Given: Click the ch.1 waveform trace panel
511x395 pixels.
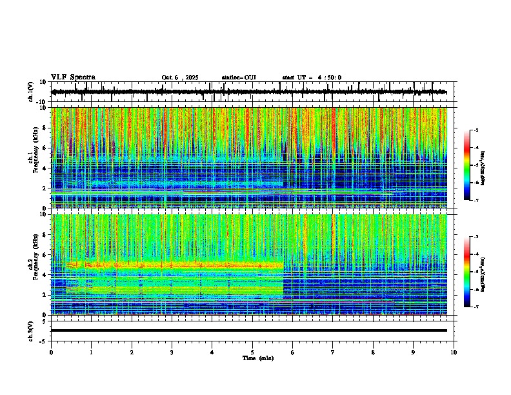Looking at the screenshot, I should pos(252,92).
